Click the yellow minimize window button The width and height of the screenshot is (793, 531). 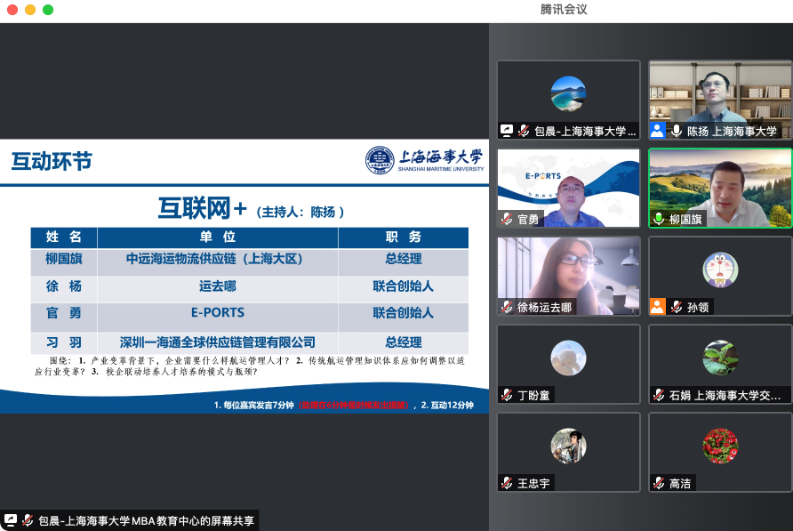click(30, 10)
